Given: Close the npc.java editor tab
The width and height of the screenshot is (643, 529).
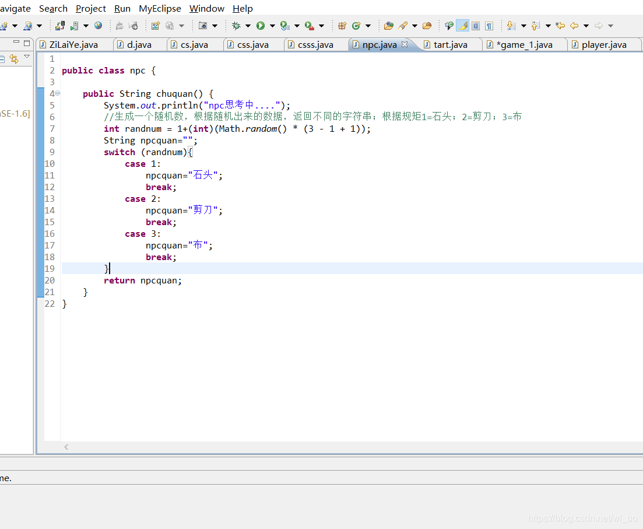Looking at the screenshot, I should 405,44.
